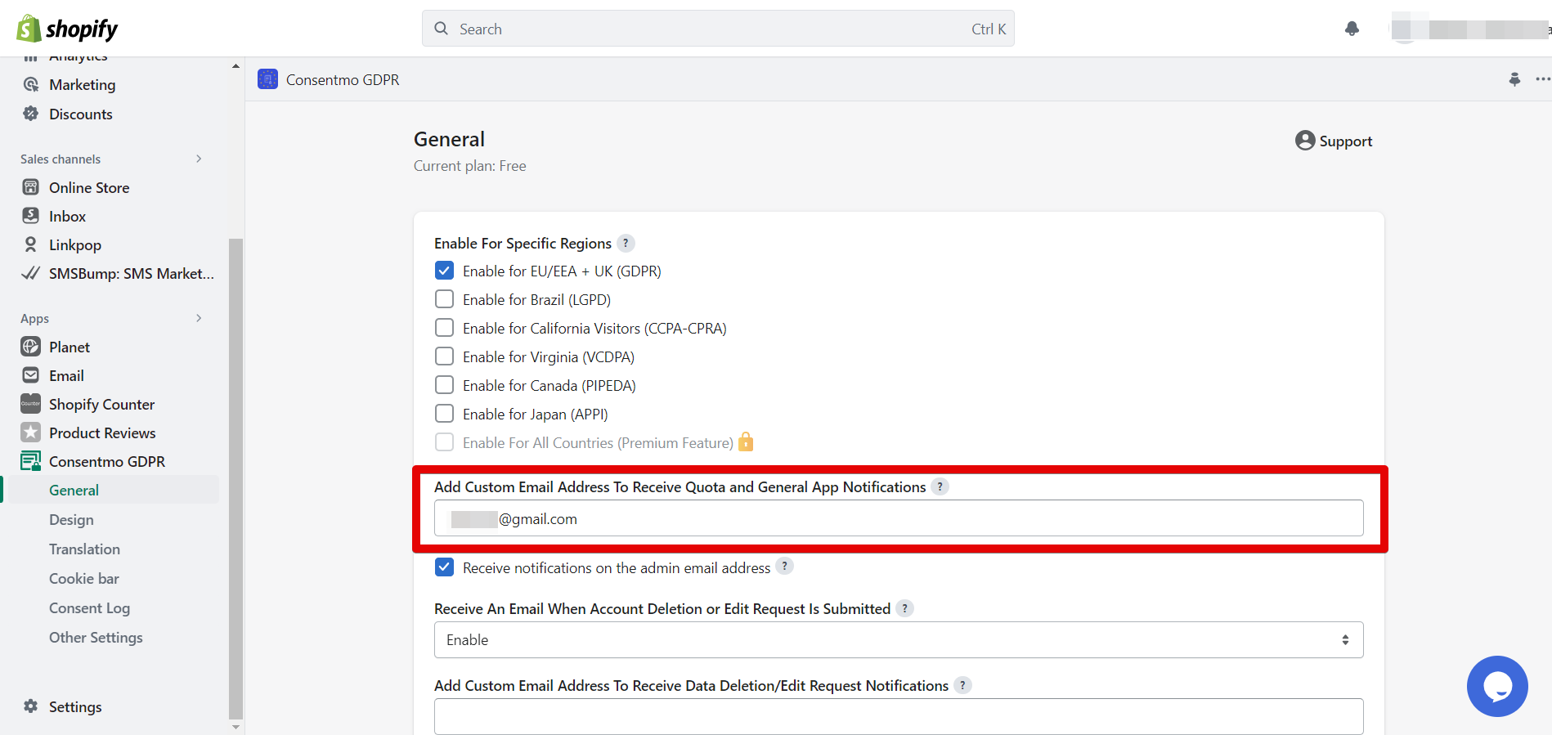Click the premium lock icon
This screenshot has width=1552, height=735.
coord(746,441)
